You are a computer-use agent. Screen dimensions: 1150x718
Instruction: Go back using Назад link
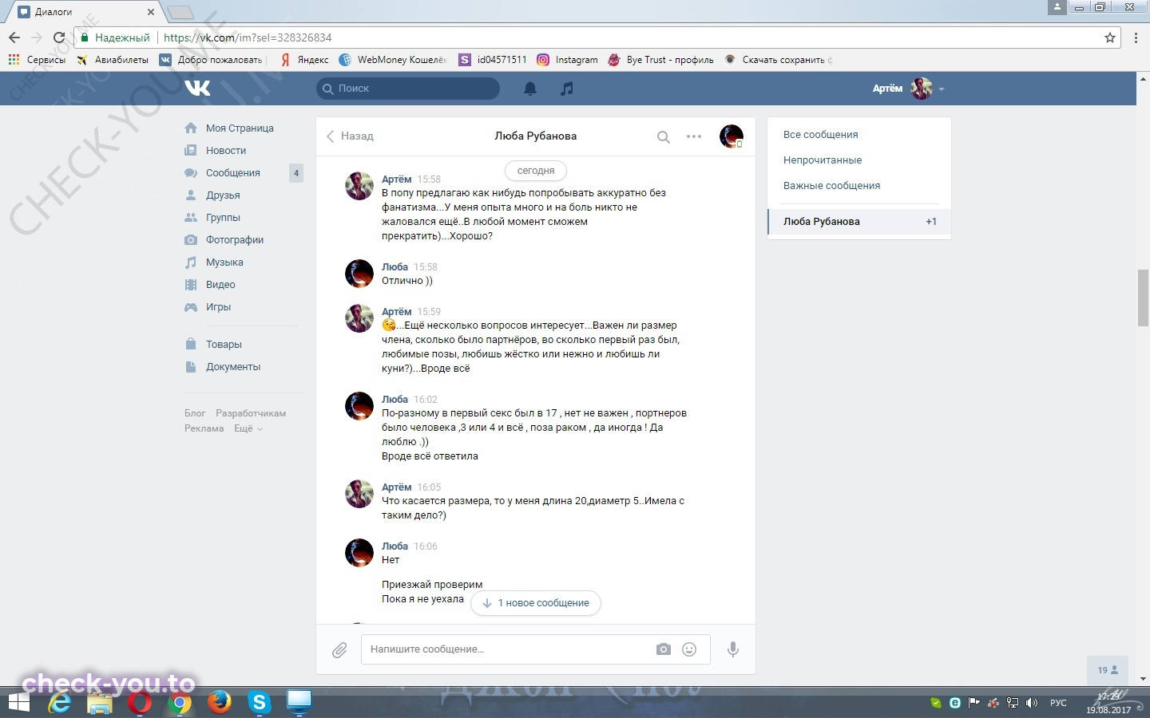(350, 136)
